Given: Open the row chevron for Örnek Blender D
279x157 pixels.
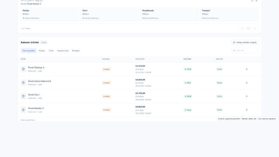Looking at the screenshot, I should point(247,110).
